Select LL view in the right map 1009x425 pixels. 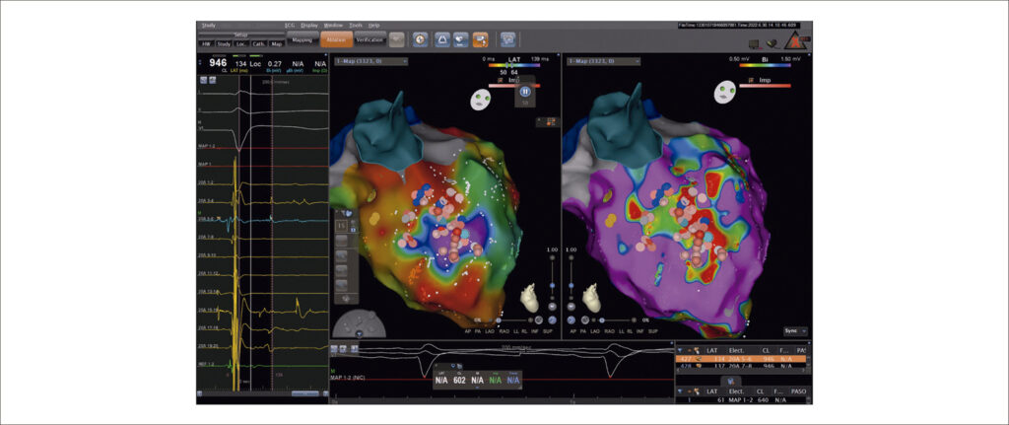624,331
